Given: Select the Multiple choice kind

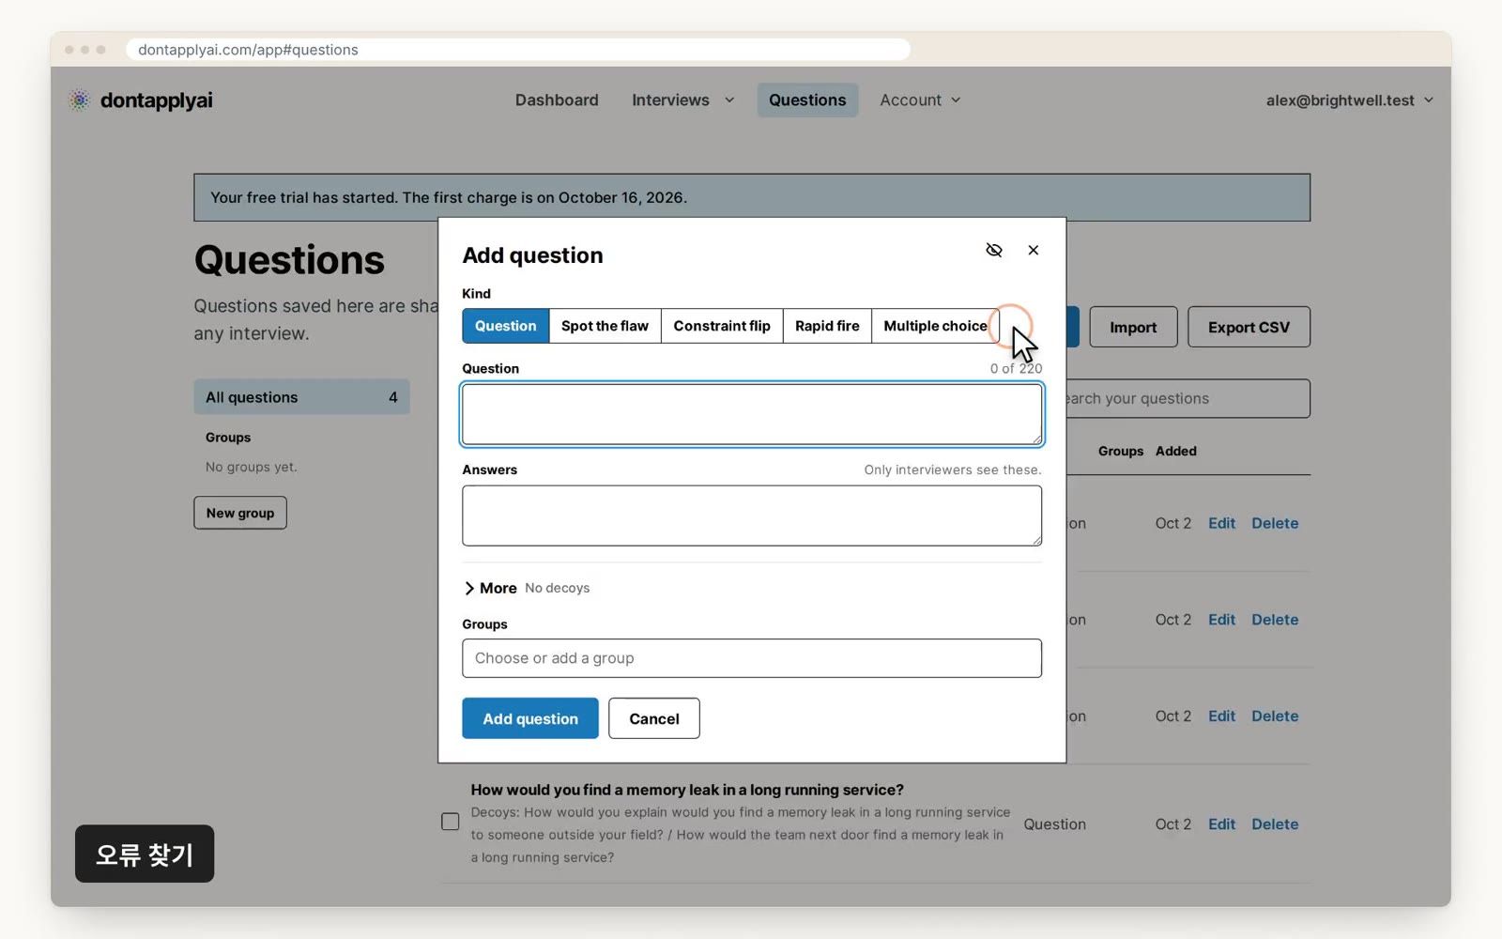Looking at the screenshot, I should (x=935, y=326).
